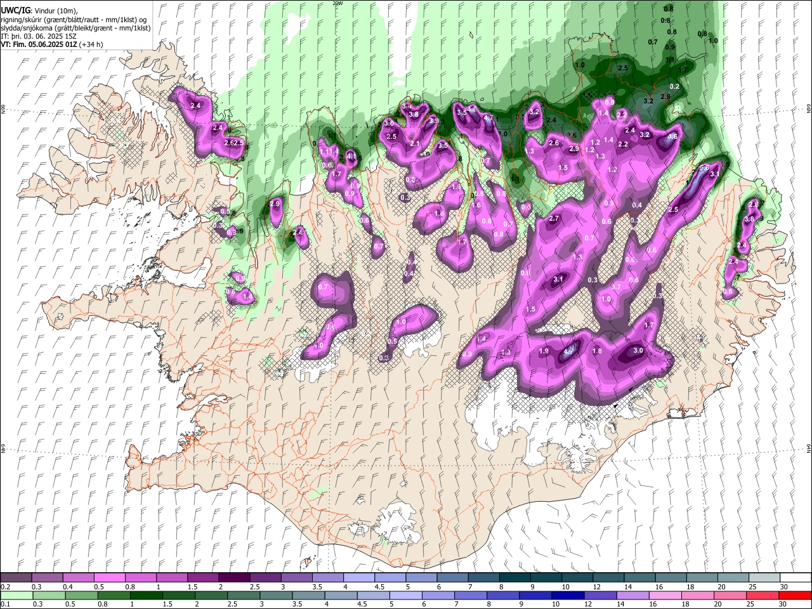The height and width of the screenshot is (609, 812).
Task: Click the upper legend swatch between 3 and 3.5
Action: 296,578
